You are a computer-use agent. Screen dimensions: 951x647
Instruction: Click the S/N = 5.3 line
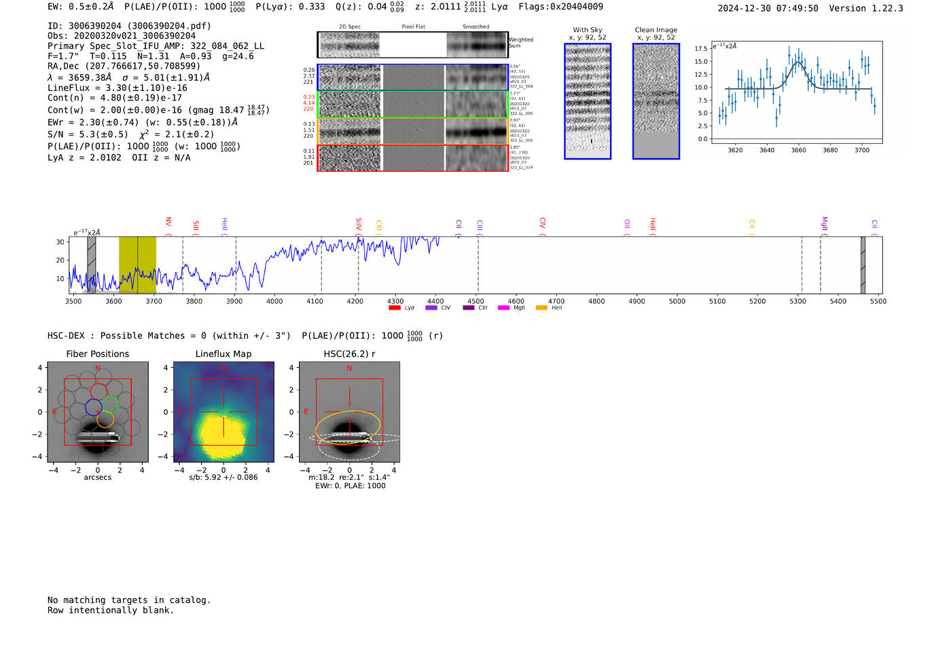[x=131, y=134]
